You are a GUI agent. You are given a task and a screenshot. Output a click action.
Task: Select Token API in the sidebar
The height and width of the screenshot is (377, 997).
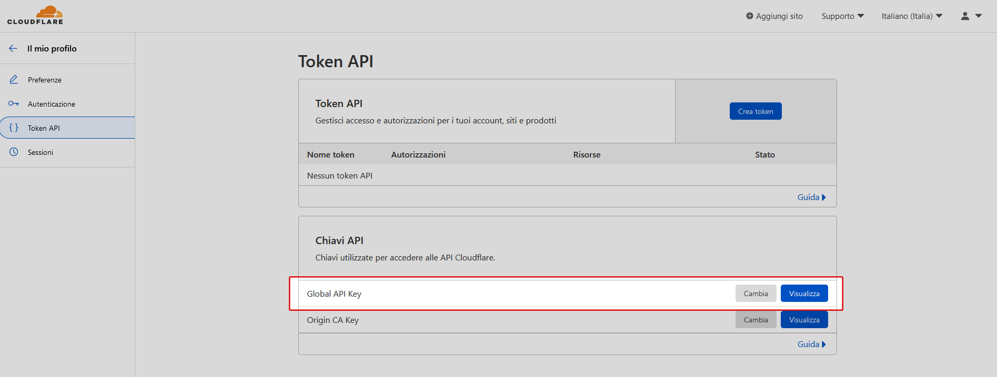[x=67, y=128]
